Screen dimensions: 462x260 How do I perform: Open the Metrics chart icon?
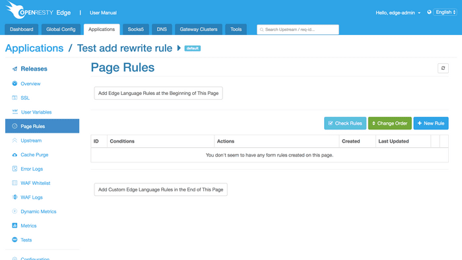[15, 226]
